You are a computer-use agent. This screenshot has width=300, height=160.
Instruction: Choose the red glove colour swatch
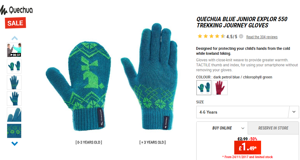(220, 87)
